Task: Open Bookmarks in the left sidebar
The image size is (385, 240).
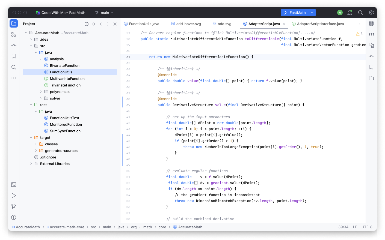Action: click(14, 56)
